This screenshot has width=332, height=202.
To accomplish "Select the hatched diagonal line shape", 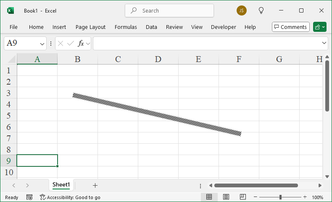I will 157,114.
